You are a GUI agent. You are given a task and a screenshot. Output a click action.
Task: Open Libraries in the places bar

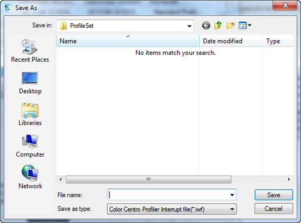point(30,115)
